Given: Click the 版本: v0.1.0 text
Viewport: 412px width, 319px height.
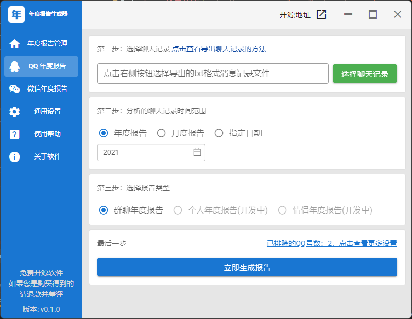Looking at the screenshot, I should (41, 309).
